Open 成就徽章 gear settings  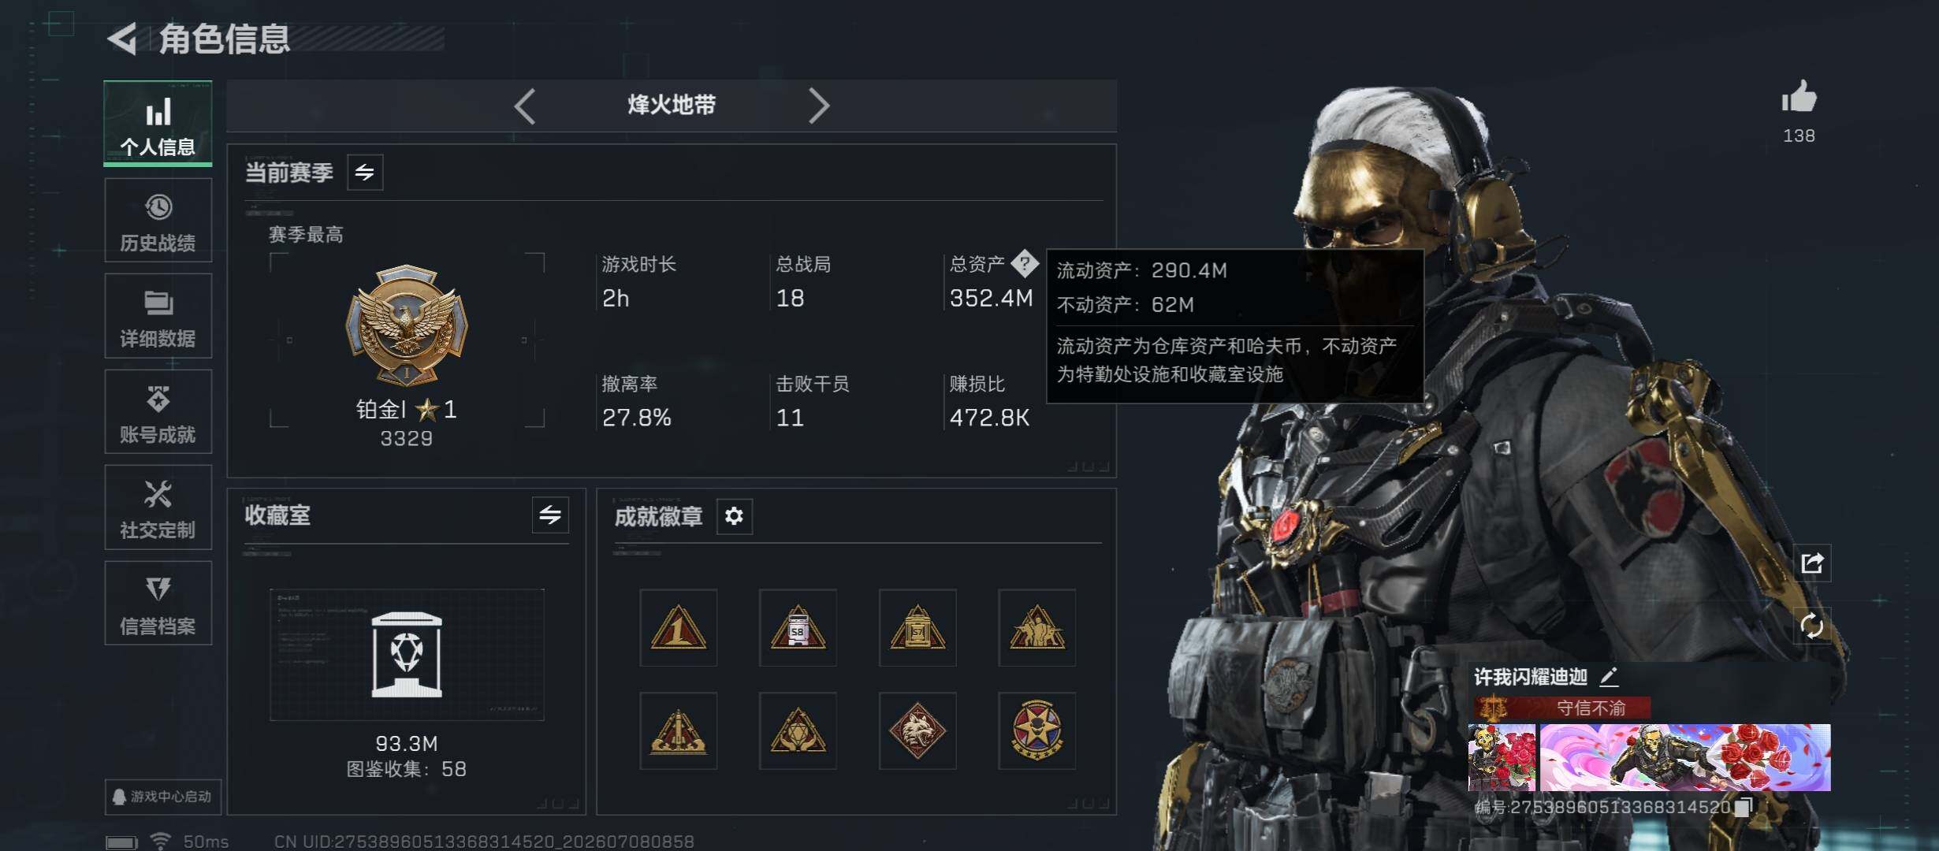click(734, 516)
